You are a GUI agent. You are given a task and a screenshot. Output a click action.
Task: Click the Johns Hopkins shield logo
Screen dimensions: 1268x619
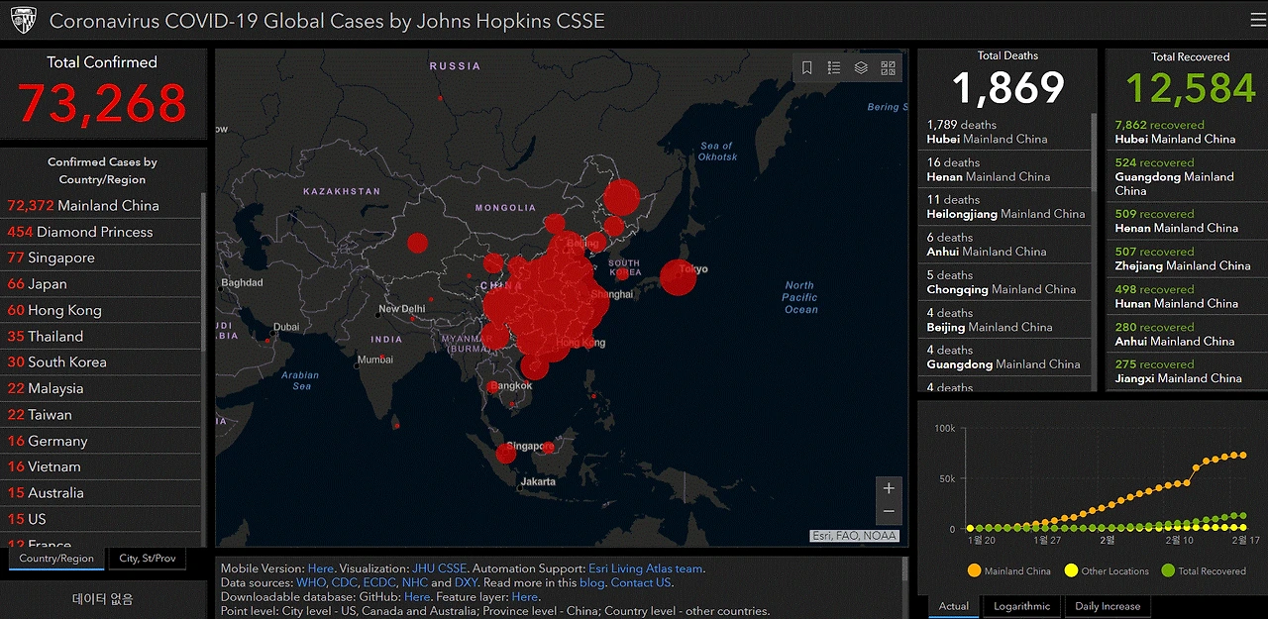point(24,19)
